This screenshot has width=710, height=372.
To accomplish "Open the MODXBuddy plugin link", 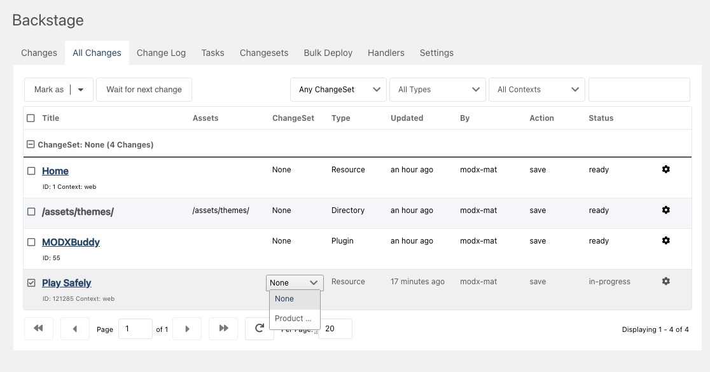I will 71,242.
